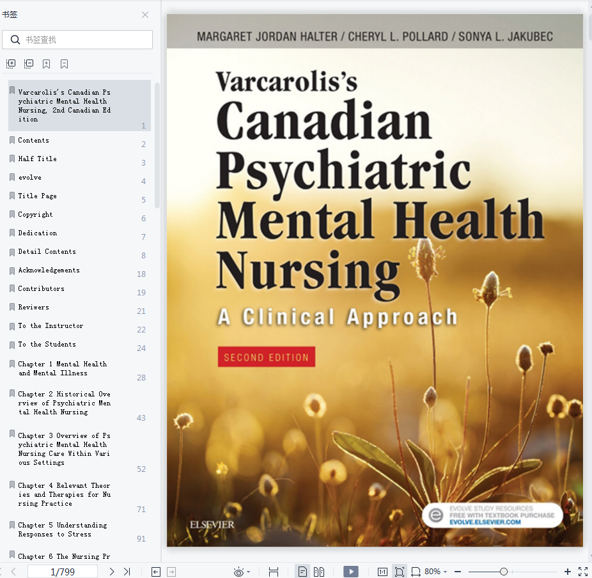Viewport: 592px width, 578px height.
Task: Open Contents bookmark
Action: [x=34, y=141]
